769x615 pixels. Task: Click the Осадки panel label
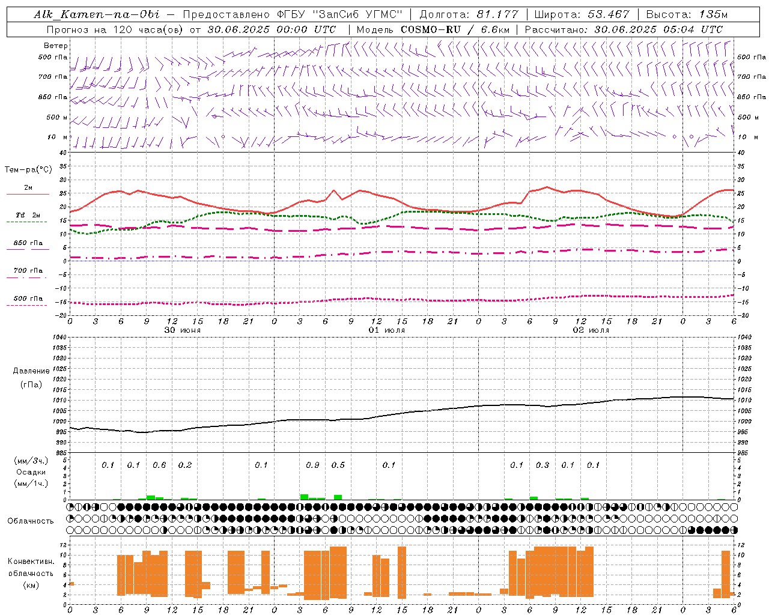pyautogui.click(x=31, y=472)
